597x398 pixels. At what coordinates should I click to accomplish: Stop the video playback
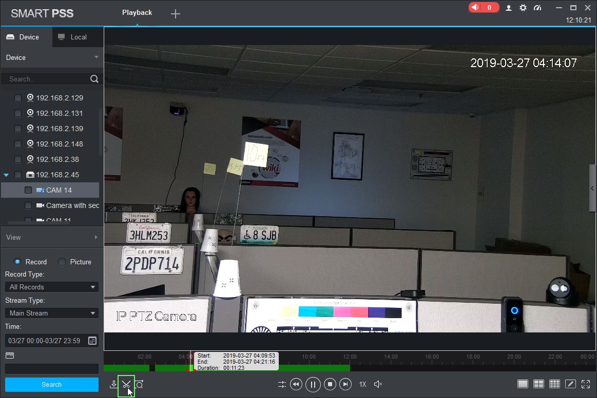[330, 384]
